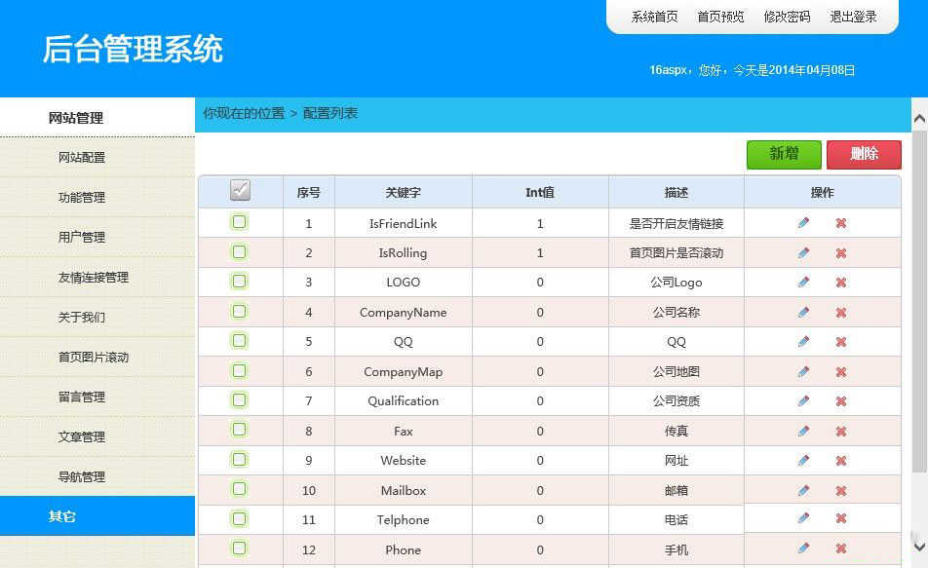Viewport: 928px width, 568px height.
Task: Edit the QQ keyword entry
Action: (x=802, y=341)
